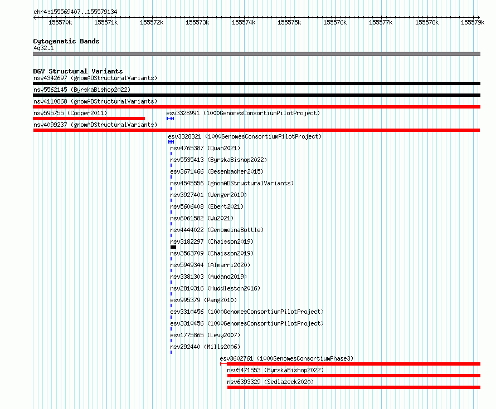Click ruler position 155578k
The image size is (496, 409).
tap(427, 22)
